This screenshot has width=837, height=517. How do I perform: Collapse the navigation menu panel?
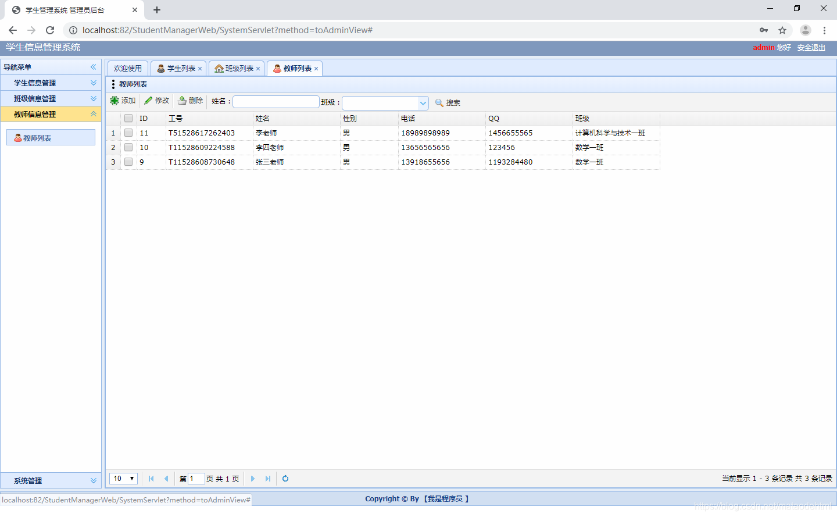(x=93, y=67)
